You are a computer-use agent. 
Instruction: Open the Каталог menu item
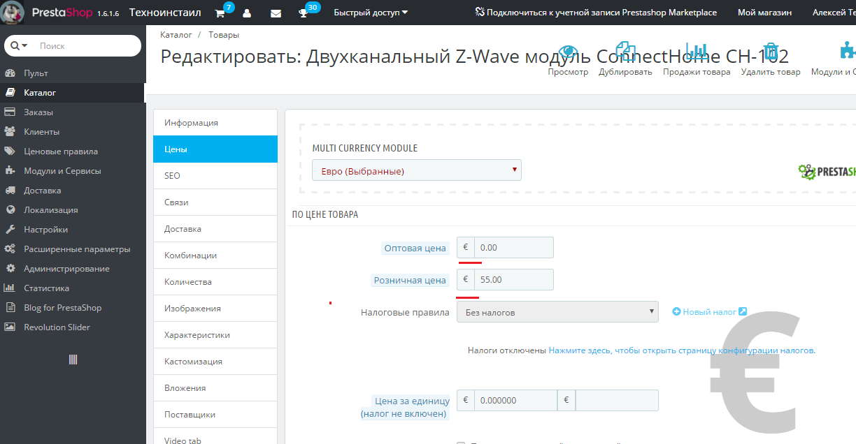pos(73,93)
